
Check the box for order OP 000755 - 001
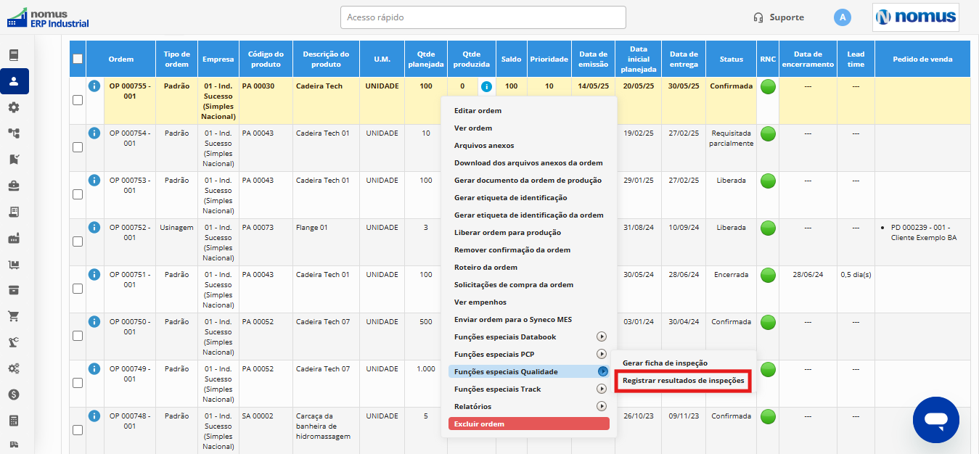pyautogui.click(x=78, y=100)
